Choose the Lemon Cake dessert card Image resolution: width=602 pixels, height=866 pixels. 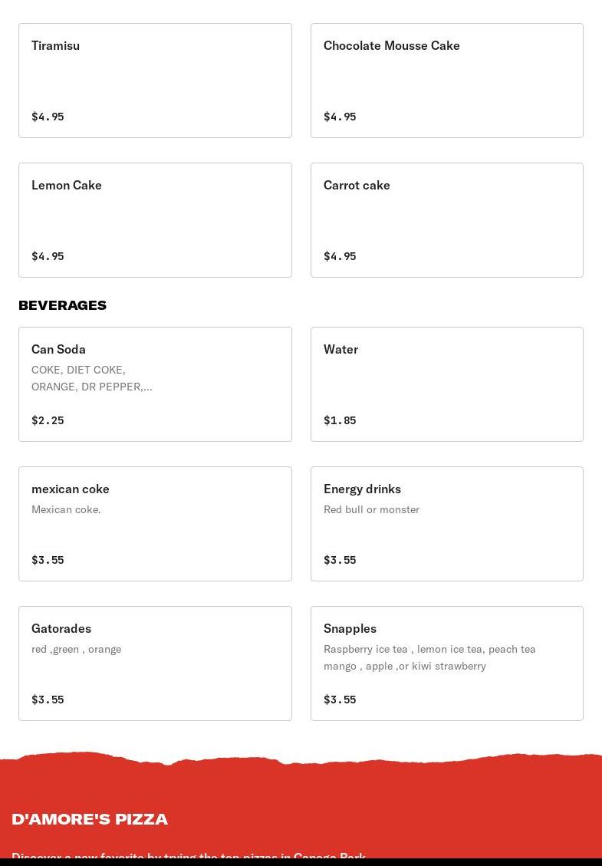pos(155,220)
